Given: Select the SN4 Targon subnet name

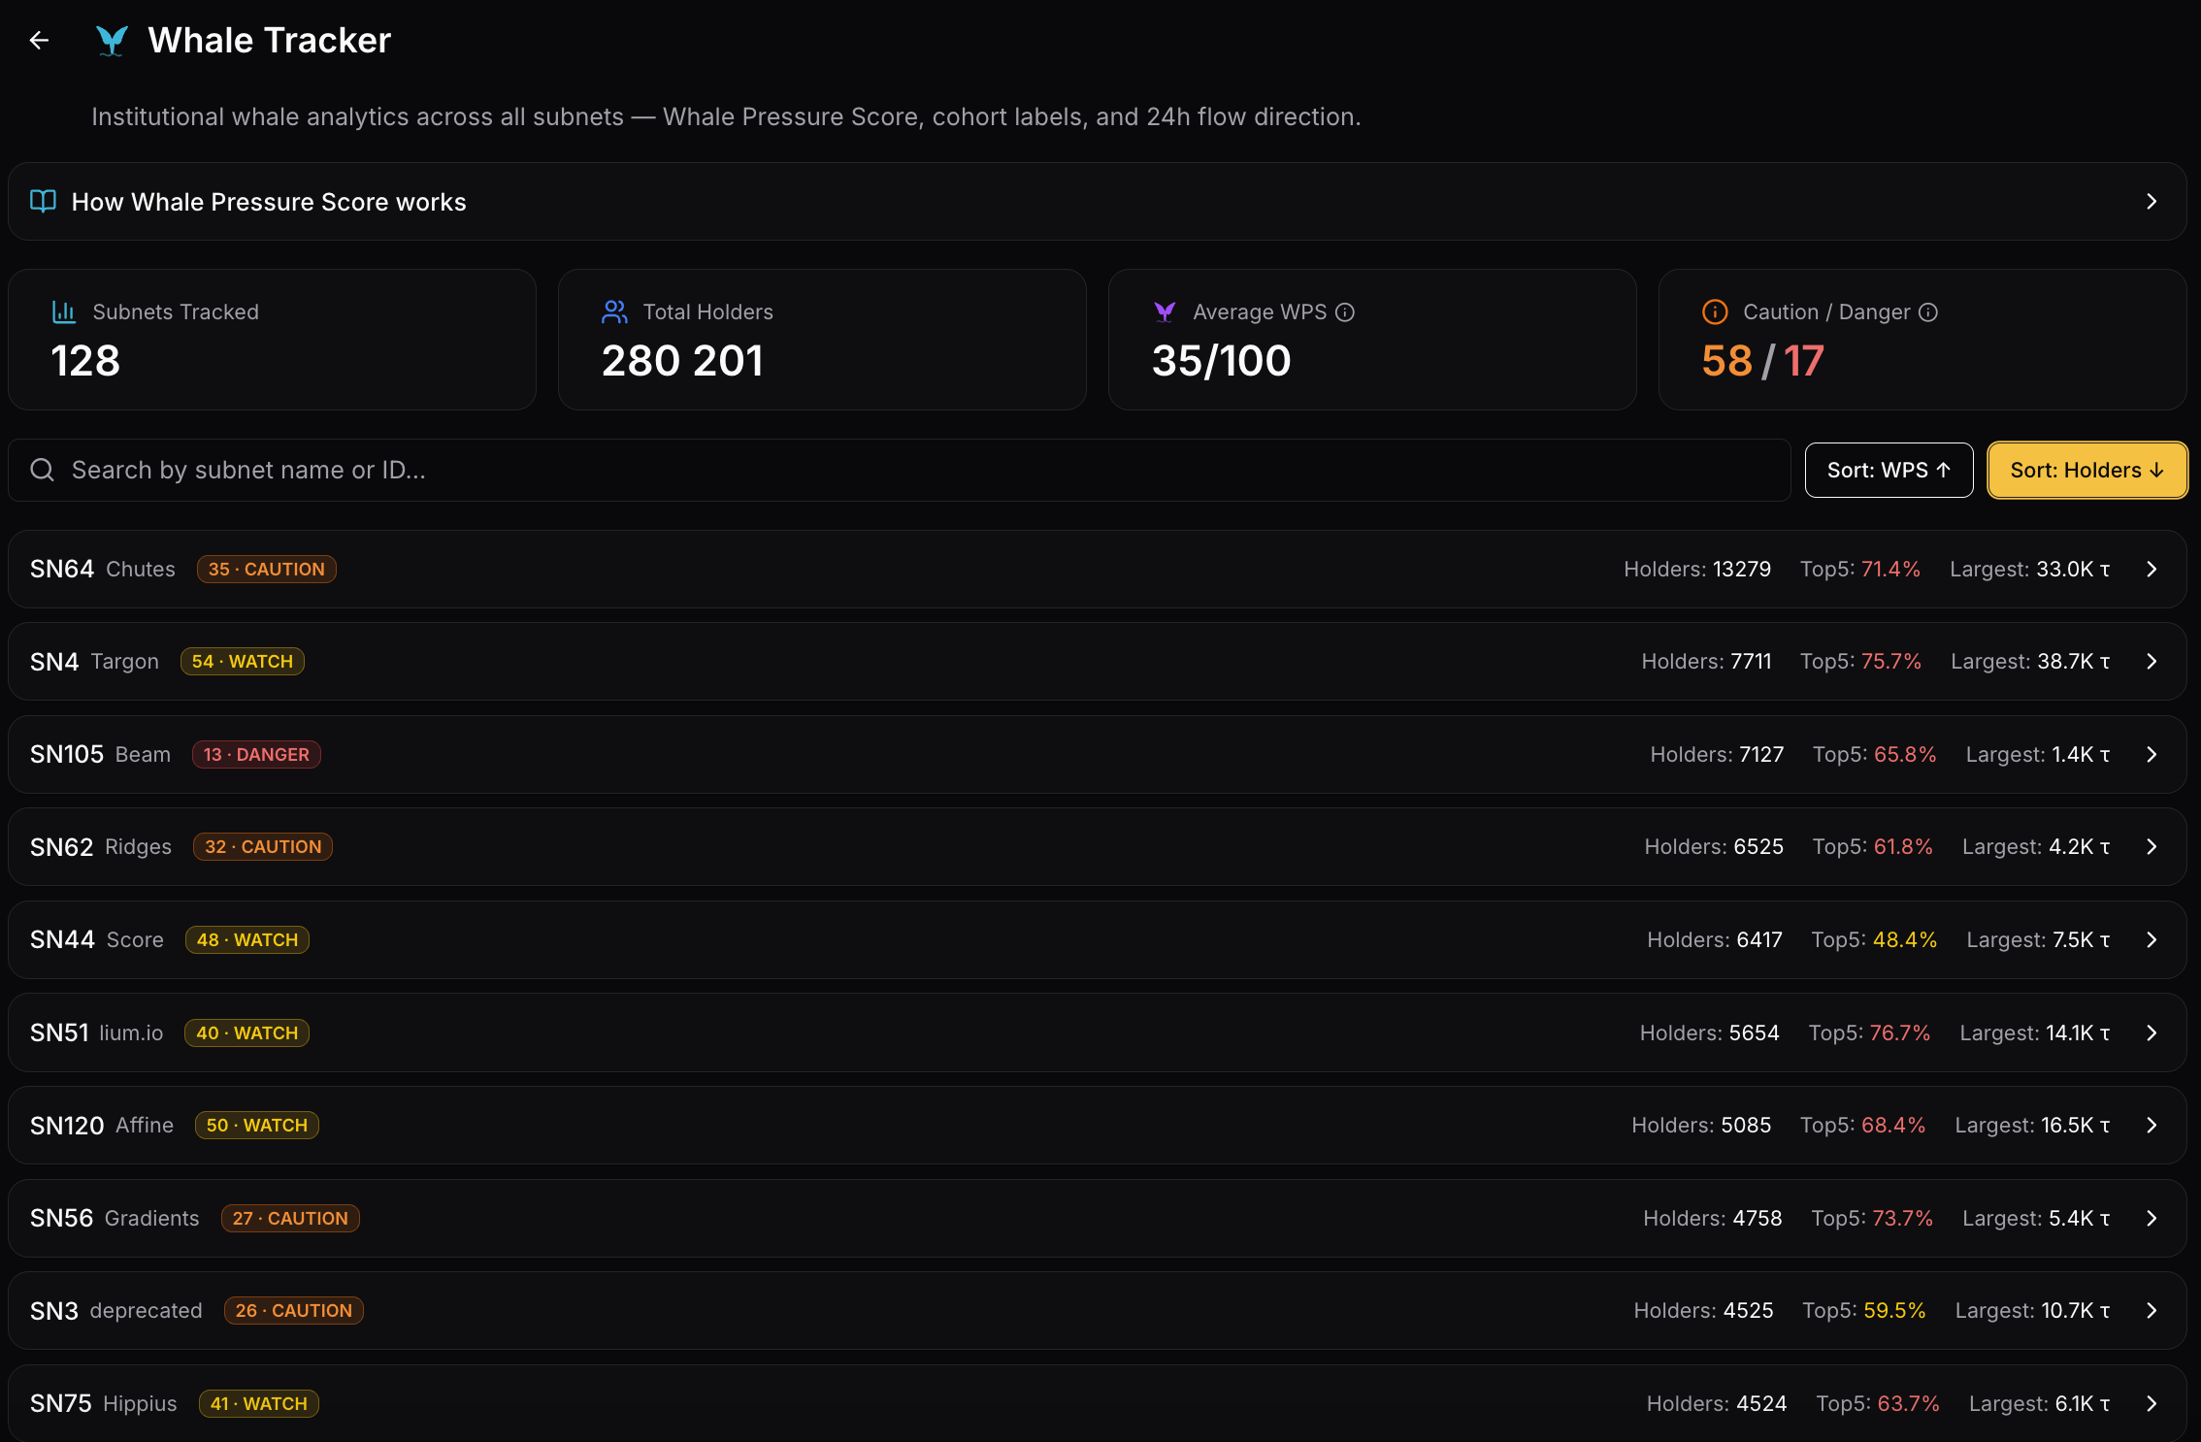Looking at the screenshot, I should pos(94,661).
